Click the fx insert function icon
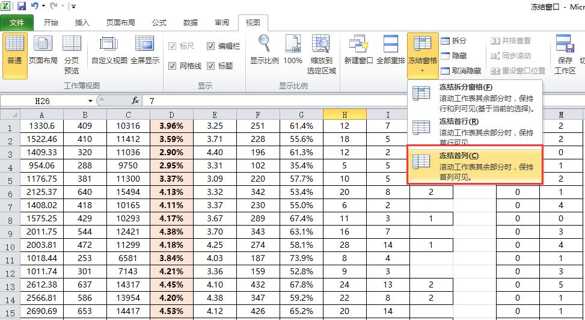Image resolution: width=585 pixels, height=320 pixels. [x=135, y=101]
